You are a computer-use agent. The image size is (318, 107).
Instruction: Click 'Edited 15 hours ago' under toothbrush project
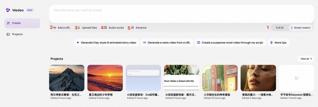tap(215, 98)
